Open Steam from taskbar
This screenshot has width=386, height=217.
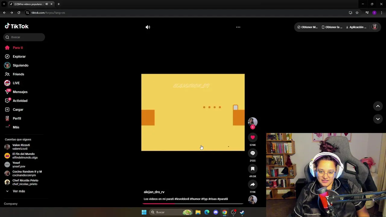(242, 212)
